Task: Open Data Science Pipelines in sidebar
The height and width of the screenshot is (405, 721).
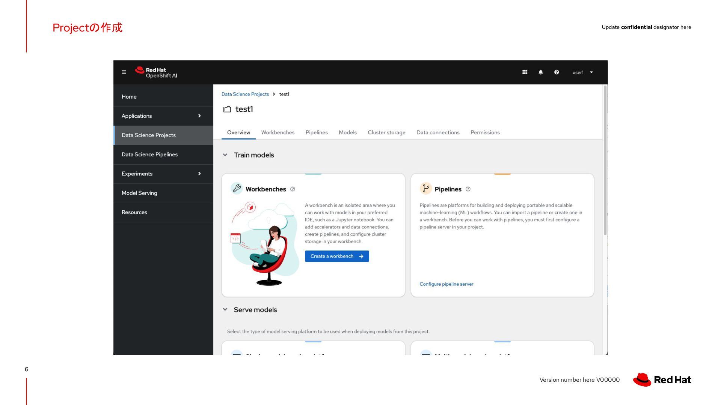Action: tap(163, 154)
